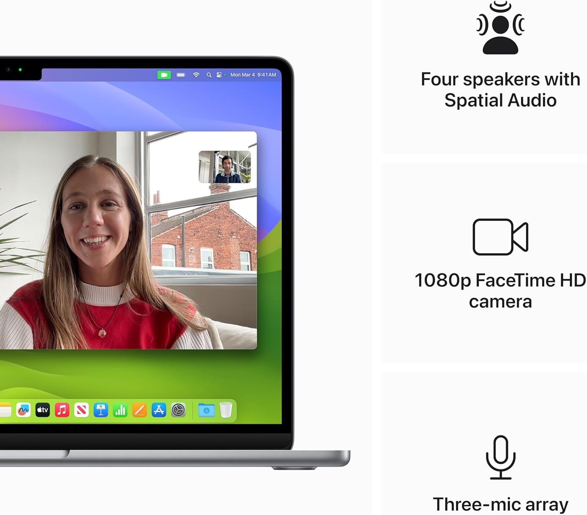Open the Freeform app from the Dock
The width and height of the screenshot is (587, 515).
(x=23, y=410)
